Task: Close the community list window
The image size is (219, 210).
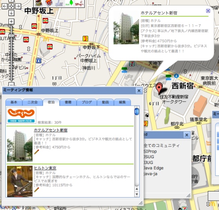Action: click(x=187, y=135)
